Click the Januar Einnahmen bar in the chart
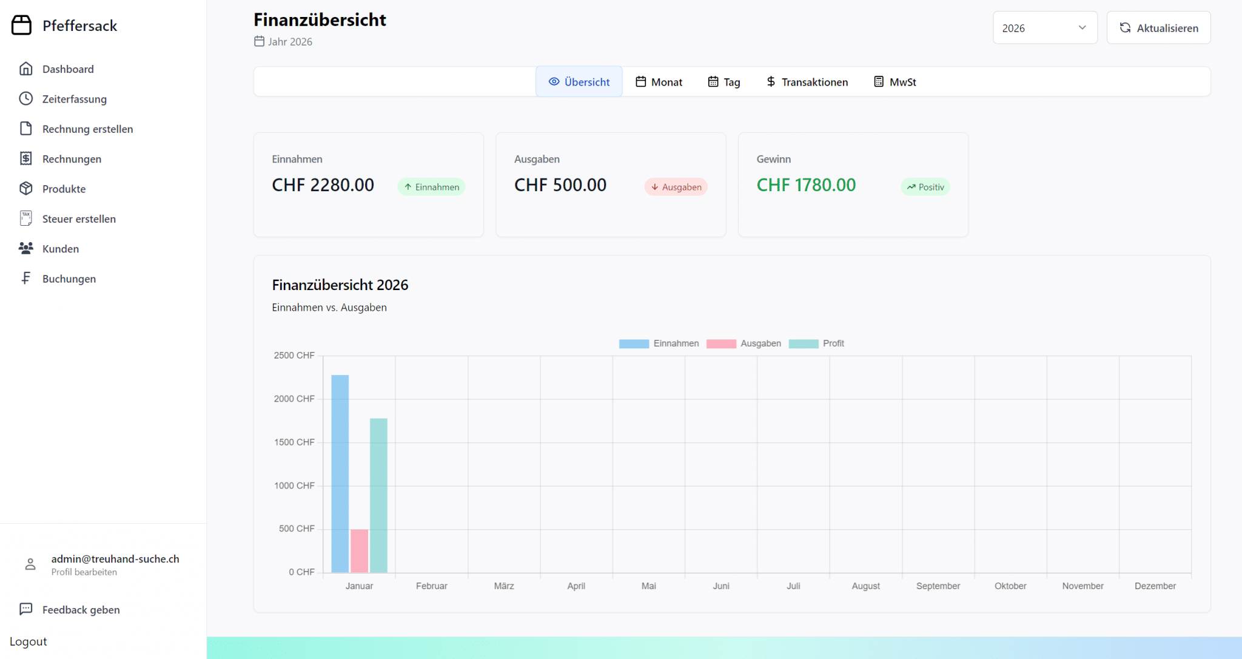This screenshot has width=1242, height=659. 340,473
